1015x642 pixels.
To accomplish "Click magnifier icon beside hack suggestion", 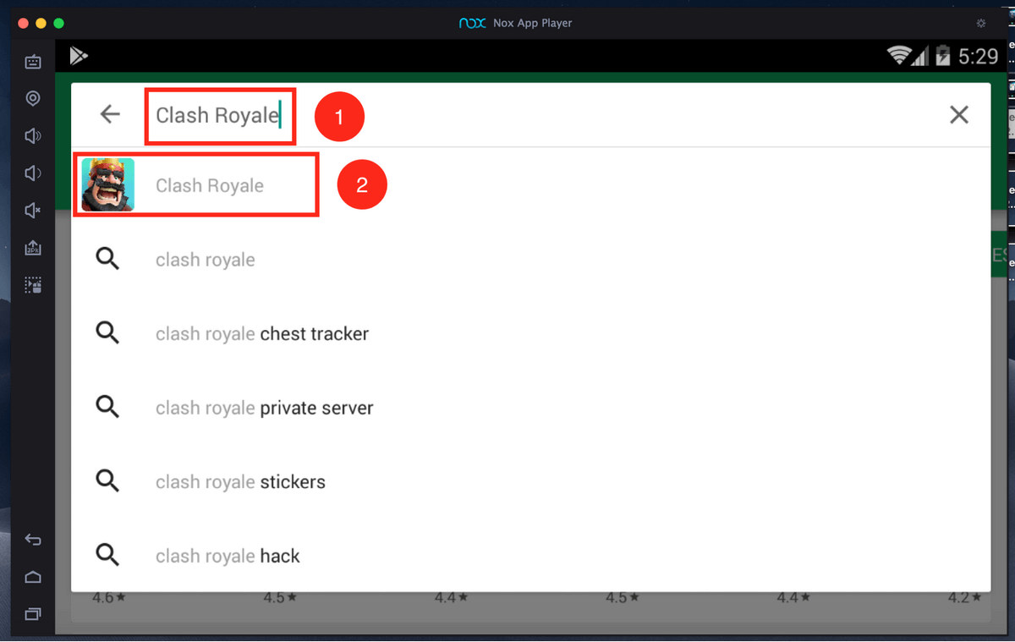I will (107, 556).
